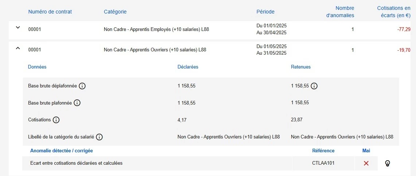Click info icon next to retained 1 158,55 value
The height and width of the screenshot is (176, 416).
[x=314, y=86]
